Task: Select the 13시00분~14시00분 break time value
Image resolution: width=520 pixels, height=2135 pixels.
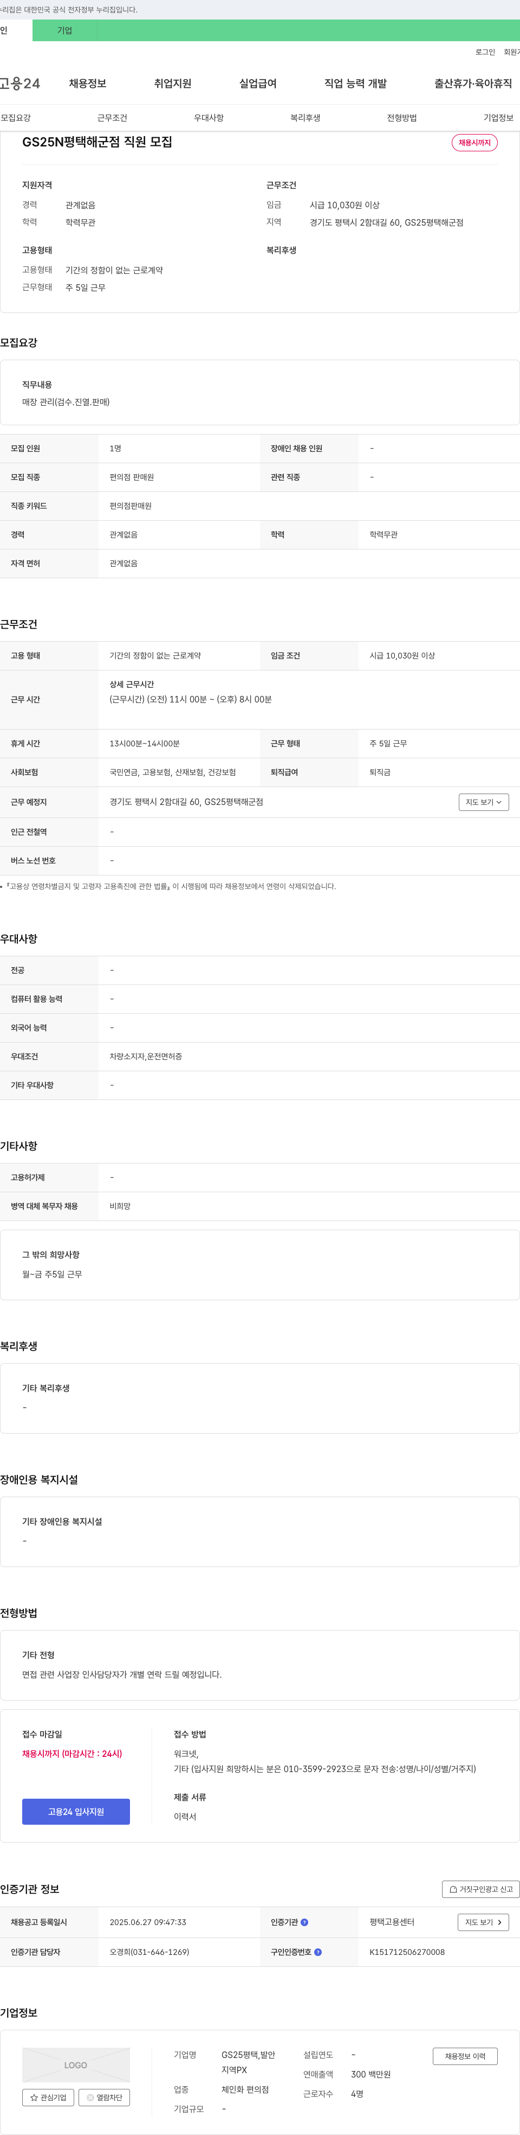Action: (x=144, y=744)
